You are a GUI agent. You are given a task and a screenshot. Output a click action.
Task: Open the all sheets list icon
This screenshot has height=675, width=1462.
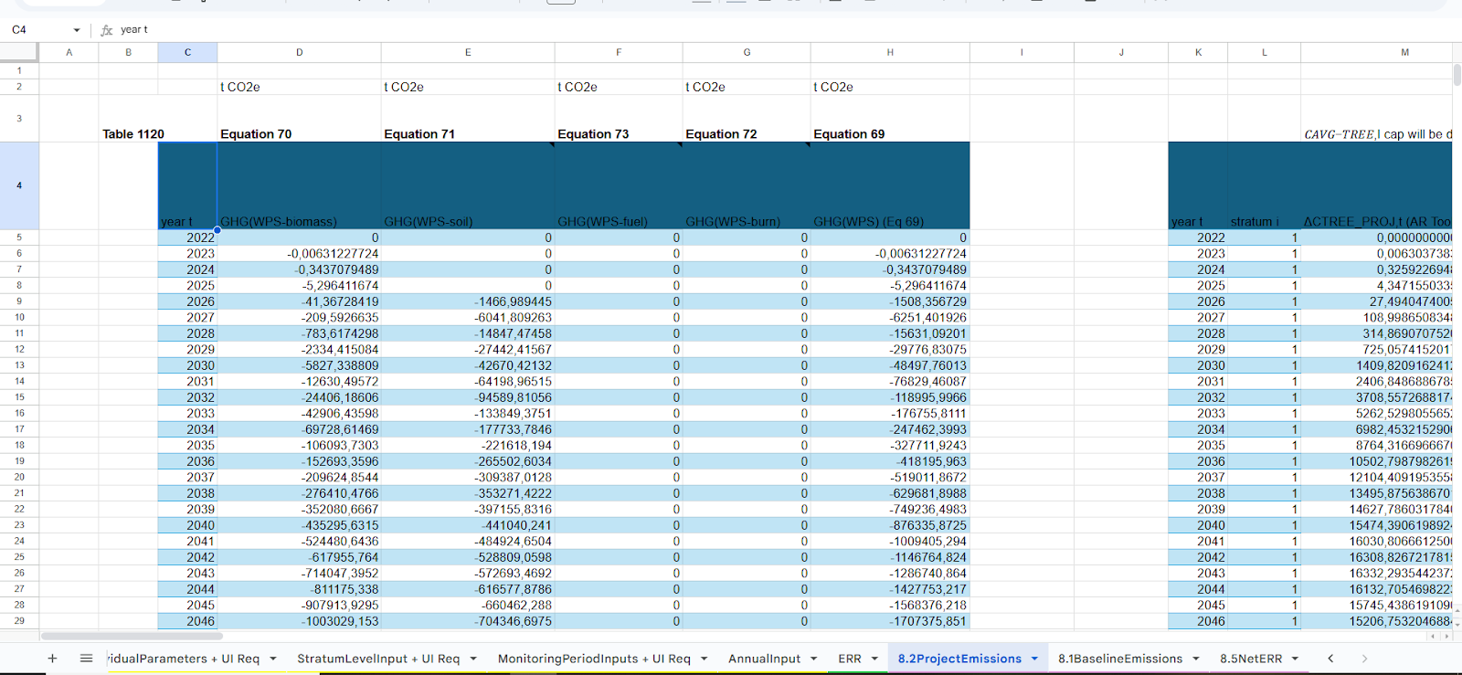[86, 659]
